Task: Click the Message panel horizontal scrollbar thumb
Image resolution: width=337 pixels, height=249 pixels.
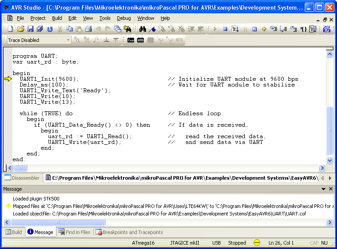Action: 58,222
